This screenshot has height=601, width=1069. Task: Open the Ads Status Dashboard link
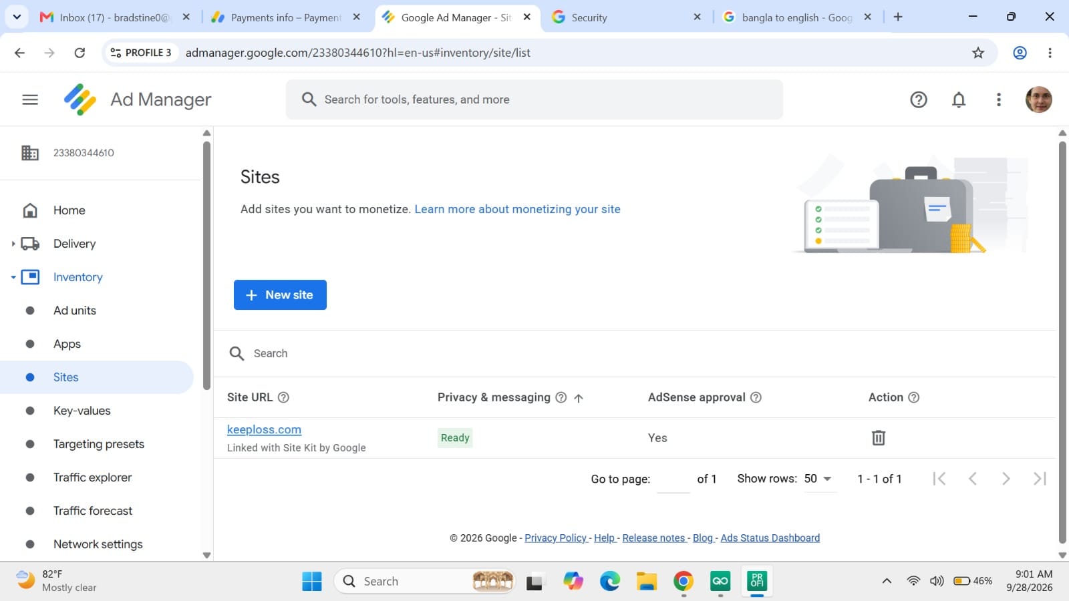coord(770,538)
